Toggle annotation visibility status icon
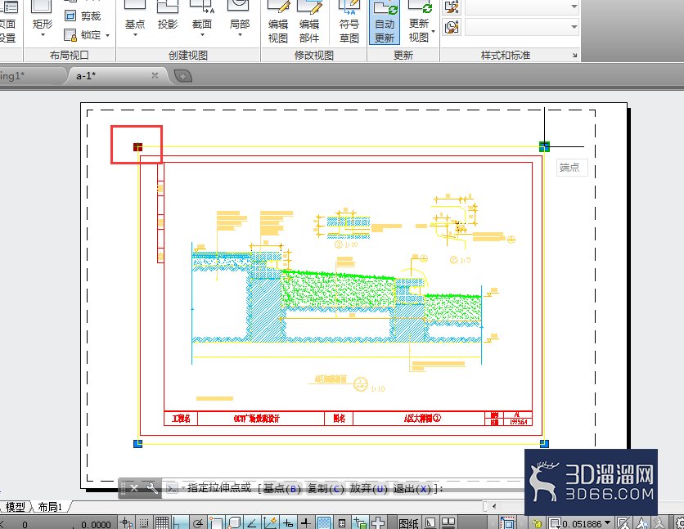684x529 pixels. pos(641,523)
